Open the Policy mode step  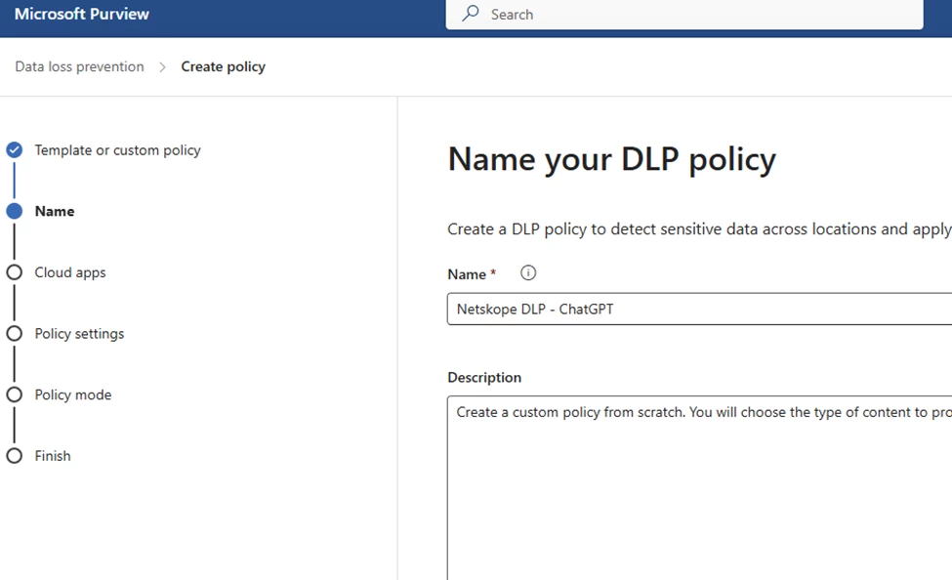point(73,394)
